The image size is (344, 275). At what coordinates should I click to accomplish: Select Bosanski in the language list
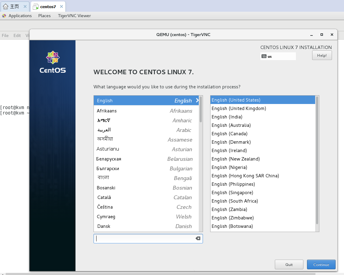tap(146, 188)
